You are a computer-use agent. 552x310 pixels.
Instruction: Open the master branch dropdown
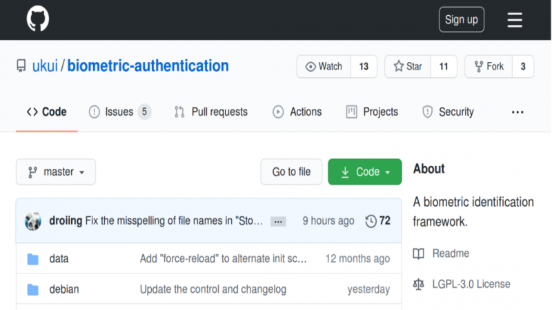(x=56, y=172)
